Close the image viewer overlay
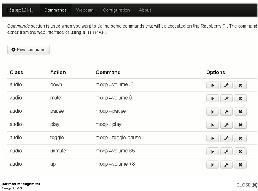The height and width of the screenshot is (191, 258). click(x=247, y=185)
